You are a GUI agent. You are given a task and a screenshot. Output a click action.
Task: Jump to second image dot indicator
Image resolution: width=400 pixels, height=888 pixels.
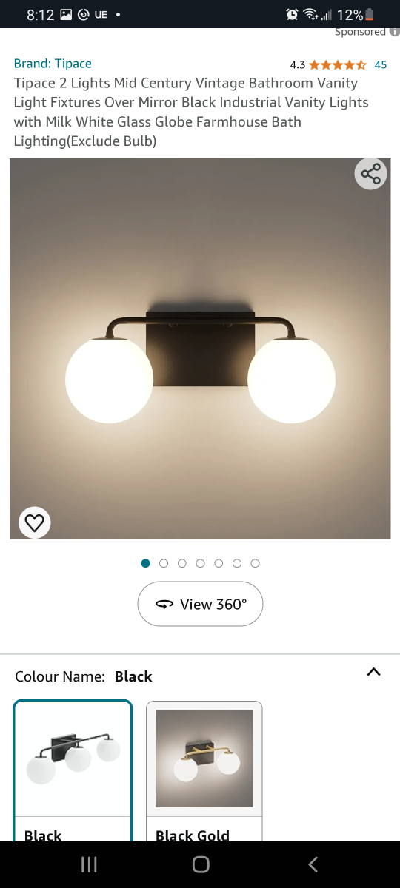(164, 563)
